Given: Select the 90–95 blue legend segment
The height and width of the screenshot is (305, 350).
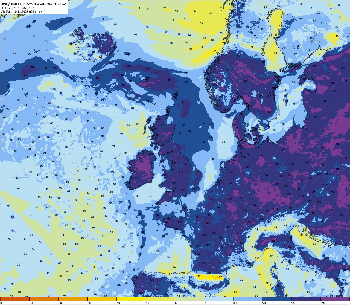Looking at the screenshot, I should [x=277, y=299].
